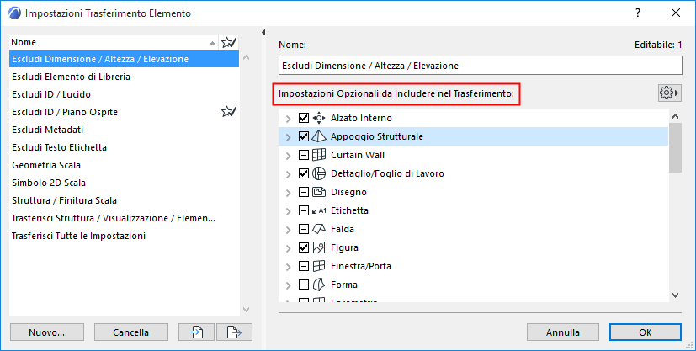Click the Figura picture icon
Screen dimensions: 696x351
[319, 247]
